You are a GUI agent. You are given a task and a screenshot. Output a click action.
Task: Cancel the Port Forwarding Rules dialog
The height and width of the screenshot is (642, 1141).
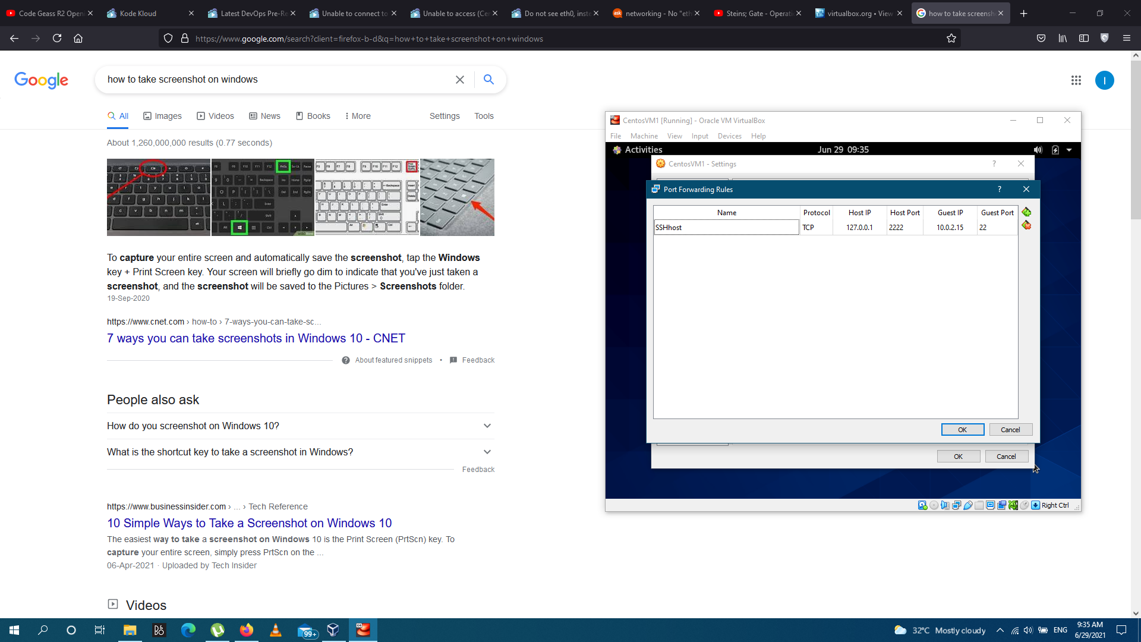(x=1010, y=430)
